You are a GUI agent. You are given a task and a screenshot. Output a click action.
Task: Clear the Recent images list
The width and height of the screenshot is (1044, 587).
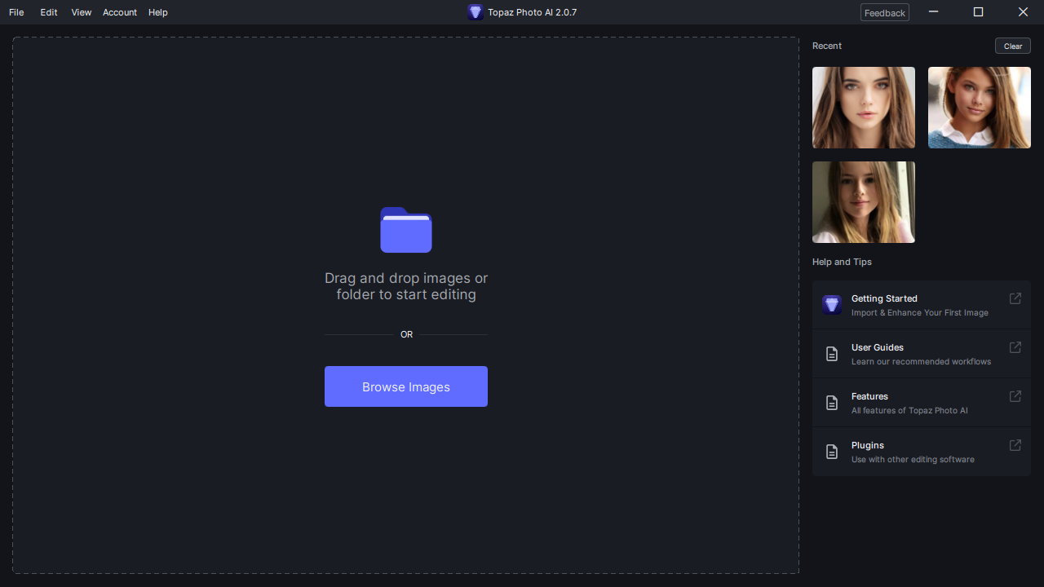coord(1012,46)
